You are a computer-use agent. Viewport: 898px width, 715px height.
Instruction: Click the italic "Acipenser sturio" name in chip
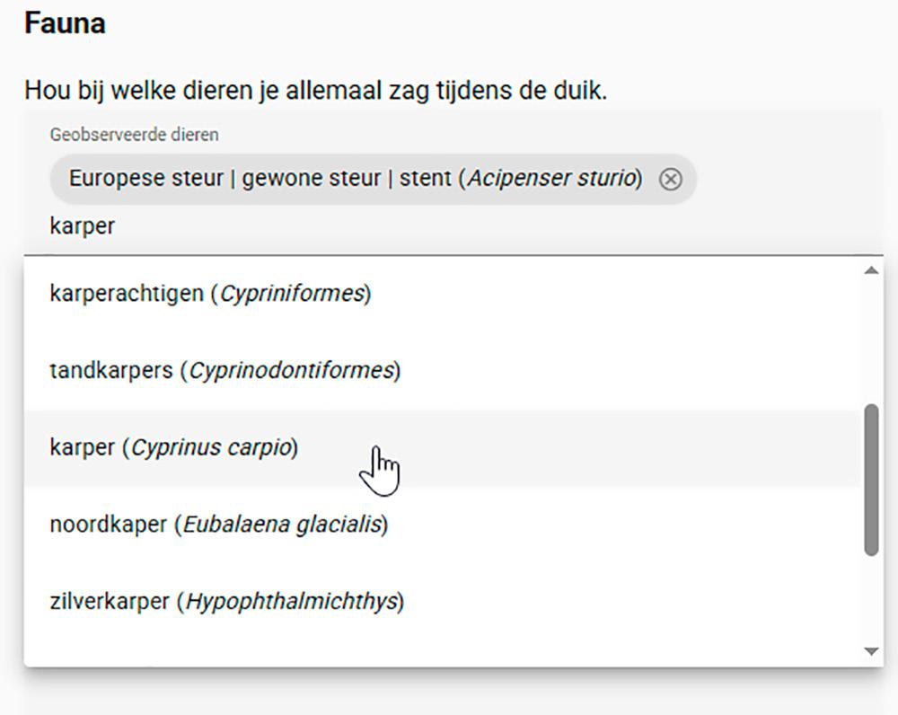pyautogui.click(x=551, y=179)
